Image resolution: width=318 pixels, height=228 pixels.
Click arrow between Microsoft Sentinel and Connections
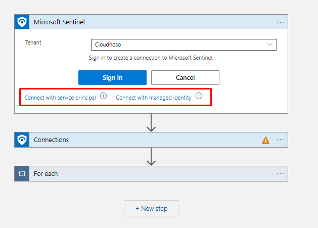pyautogui.click(x=151, y=123)
